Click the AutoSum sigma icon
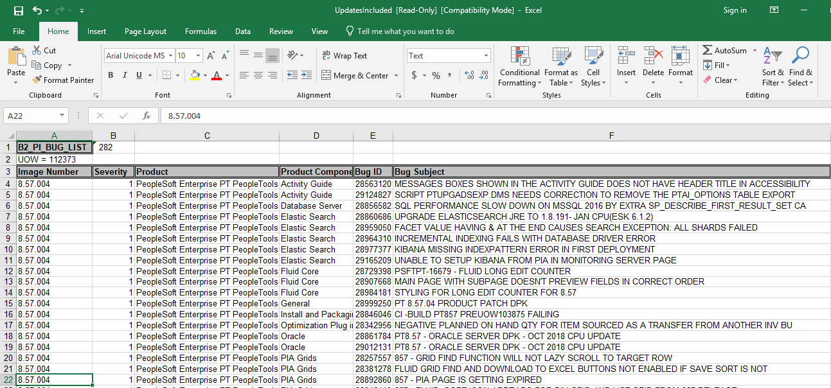This screenshot has height=388, width=831. click(707, 50)
